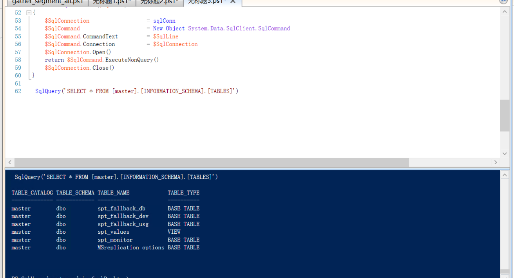Click the script editor scrollbar down arrow
Image resolution: width=514 pixels, height=278 pixels.
pyautogui.click(x=505, y=153)
